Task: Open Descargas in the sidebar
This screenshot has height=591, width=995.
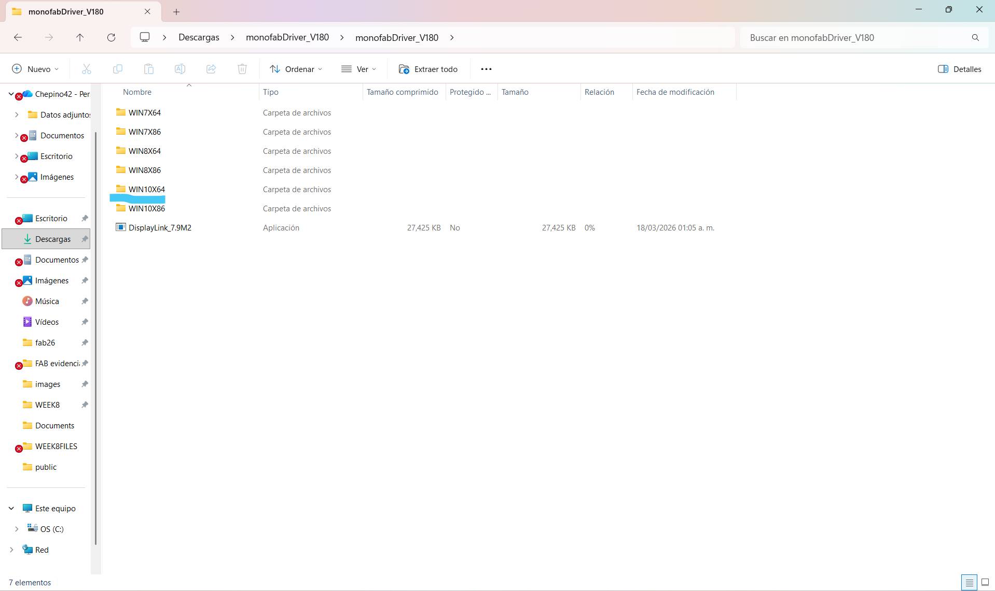Action: pos(46,239)
